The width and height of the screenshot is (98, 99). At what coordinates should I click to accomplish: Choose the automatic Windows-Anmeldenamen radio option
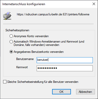point(11,42)
